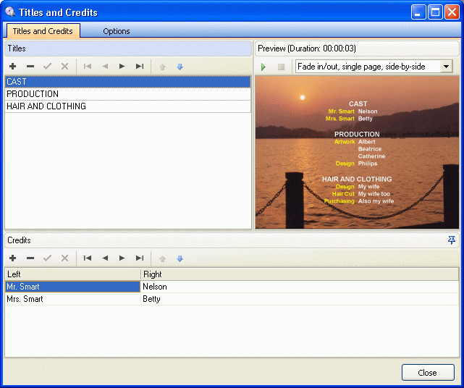Switch to the Options tab
This screenshot has width=464, height=388.
coord(117,31)
